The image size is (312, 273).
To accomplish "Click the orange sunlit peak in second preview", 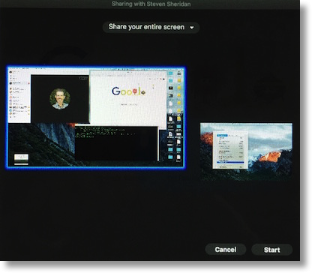I will coord(270,157).
